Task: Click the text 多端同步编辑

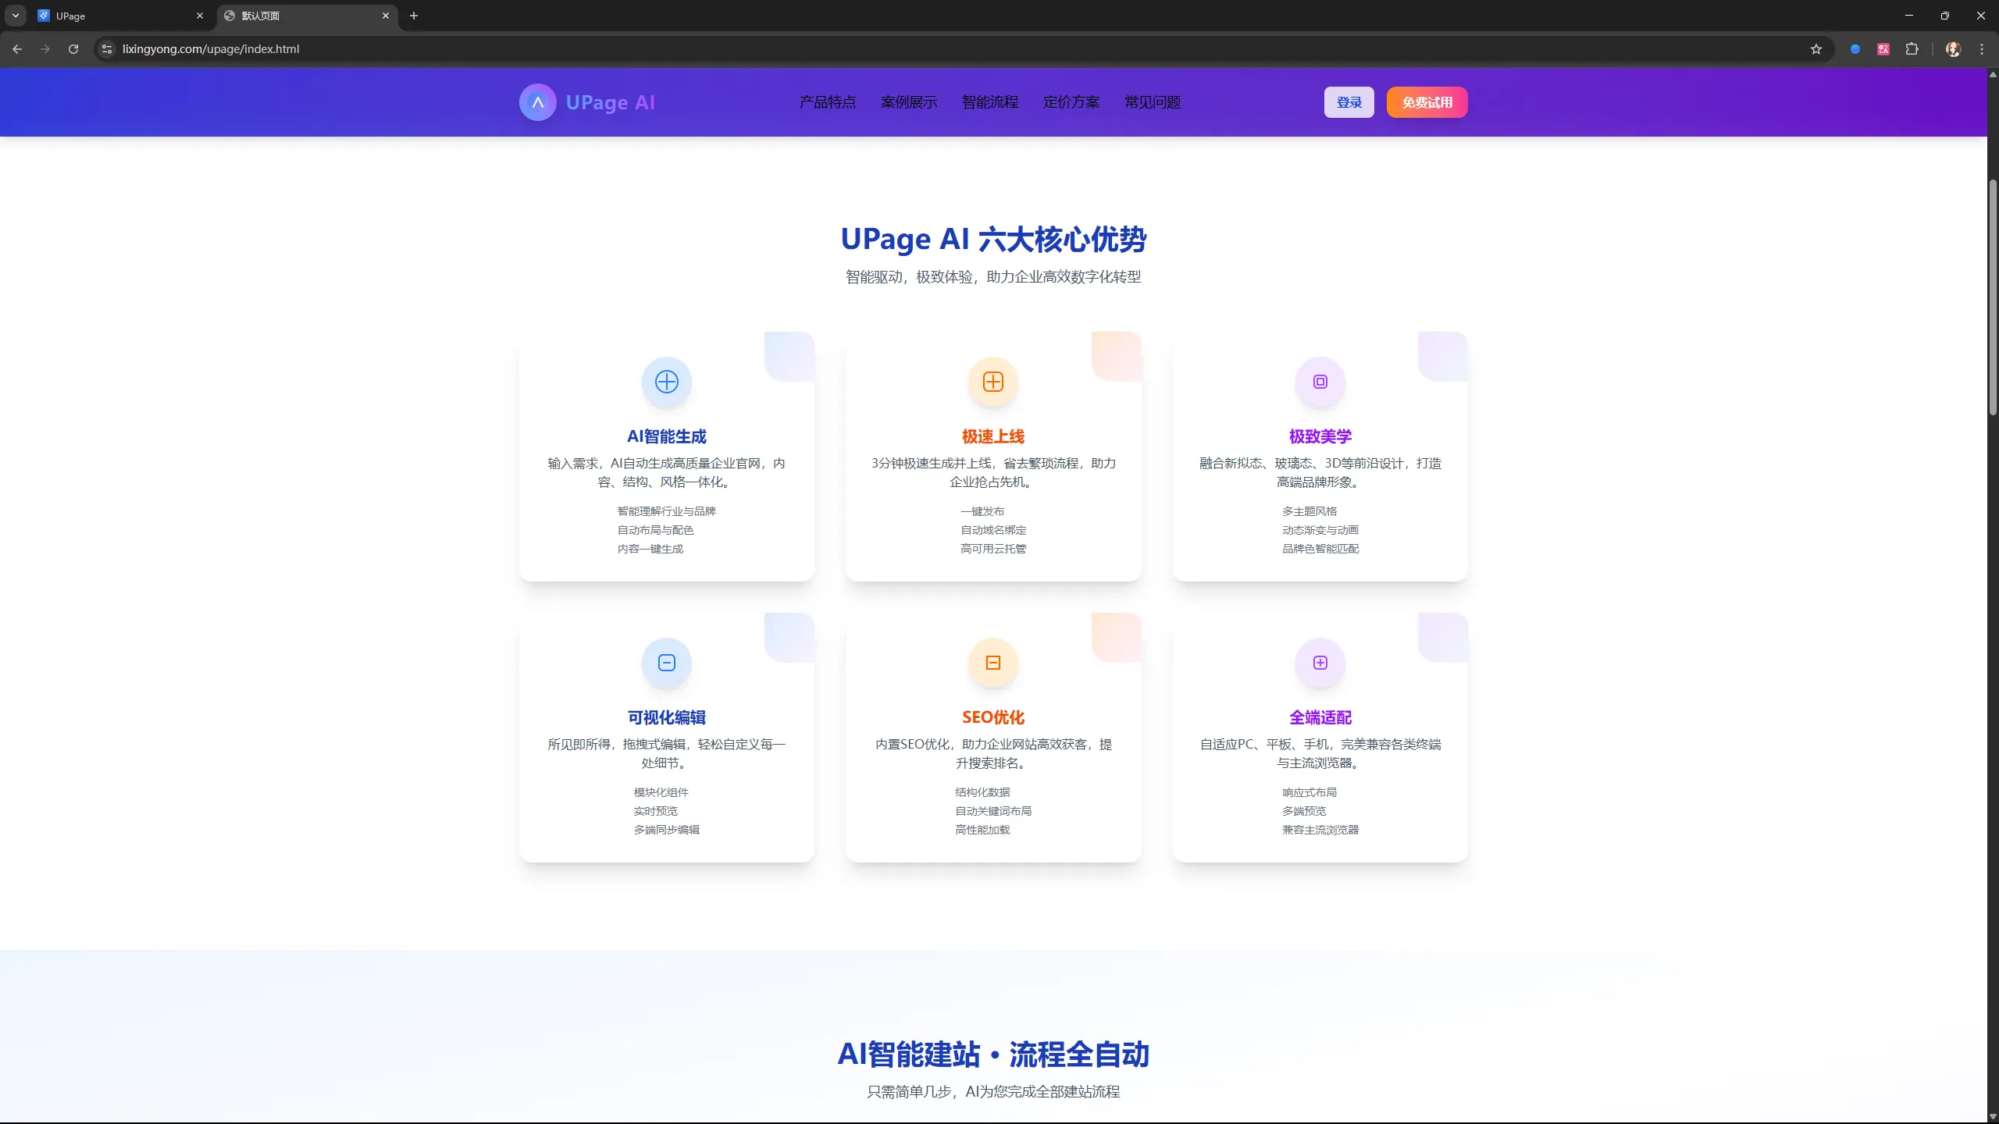Action: coord(666,830)
